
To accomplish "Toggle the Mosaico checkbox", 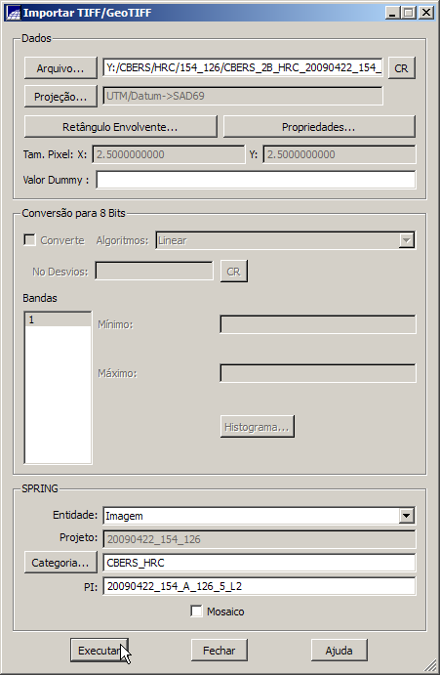I will pos(196,612).
